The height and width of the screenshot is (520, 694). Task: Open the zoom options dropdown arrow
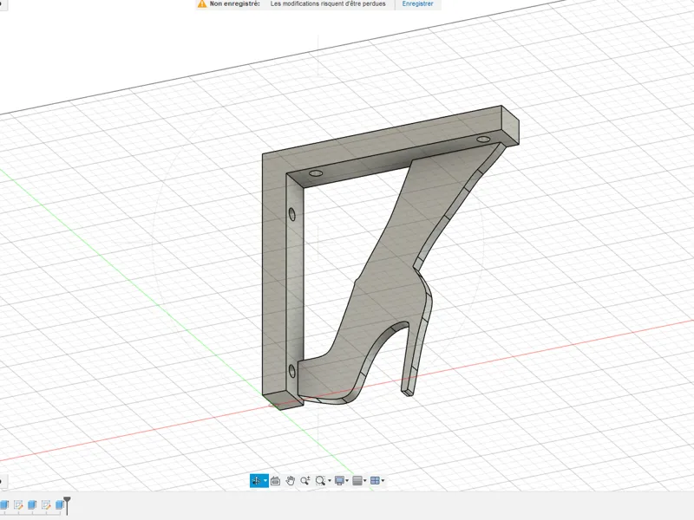330,481
